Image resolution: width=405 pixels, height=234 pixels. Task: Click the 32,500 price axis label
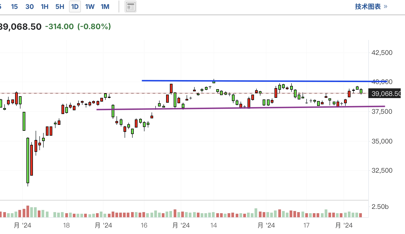[382, 170]
